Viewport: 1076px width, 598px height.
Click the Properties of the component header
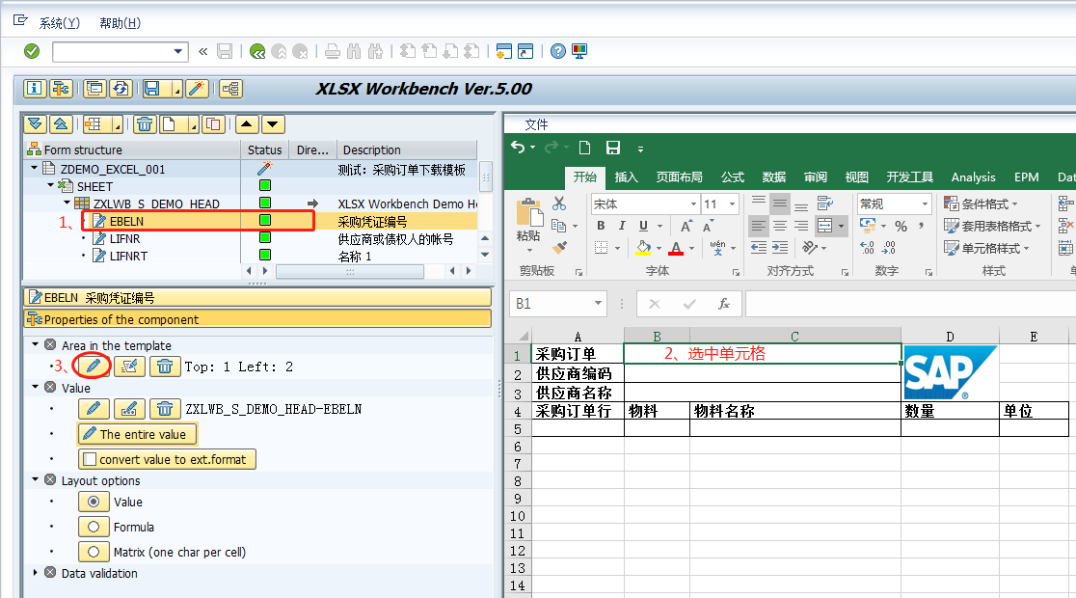click(x=257, y=319)
